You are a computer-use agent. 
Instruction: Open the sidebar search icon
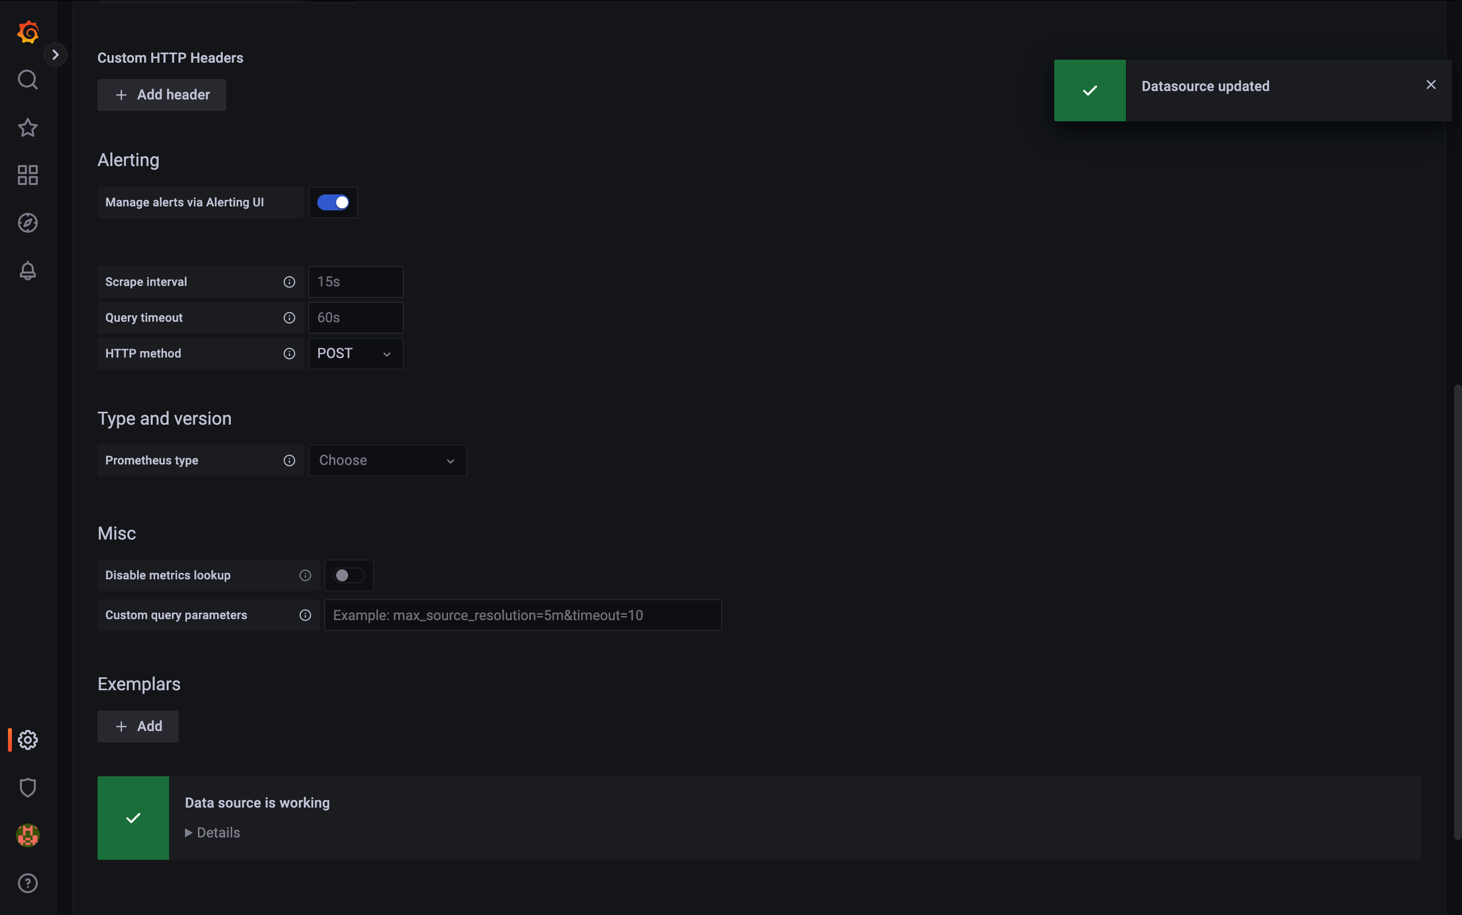[x=28, y=79]
